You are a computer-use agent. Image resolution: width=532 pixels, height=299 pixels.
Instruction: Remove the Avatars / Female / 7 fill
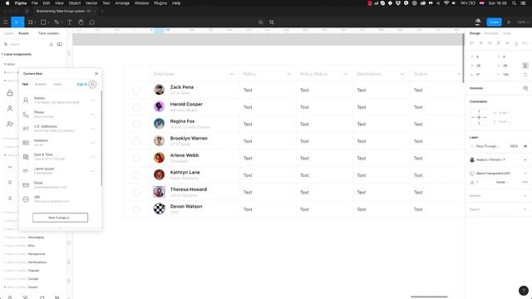(x=525, y=159)
